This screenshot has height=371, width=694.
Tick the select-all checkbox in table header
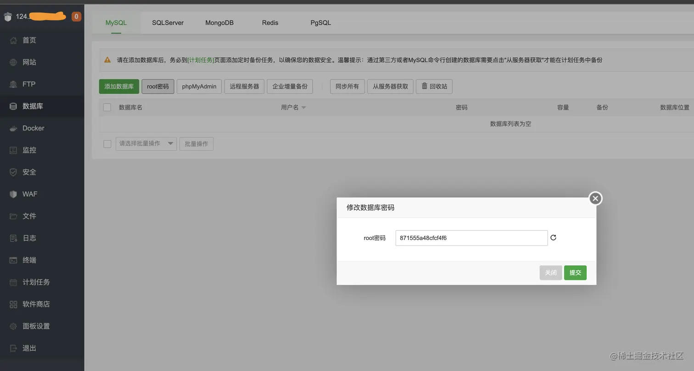pyautogui.click(x=107, y=107)
